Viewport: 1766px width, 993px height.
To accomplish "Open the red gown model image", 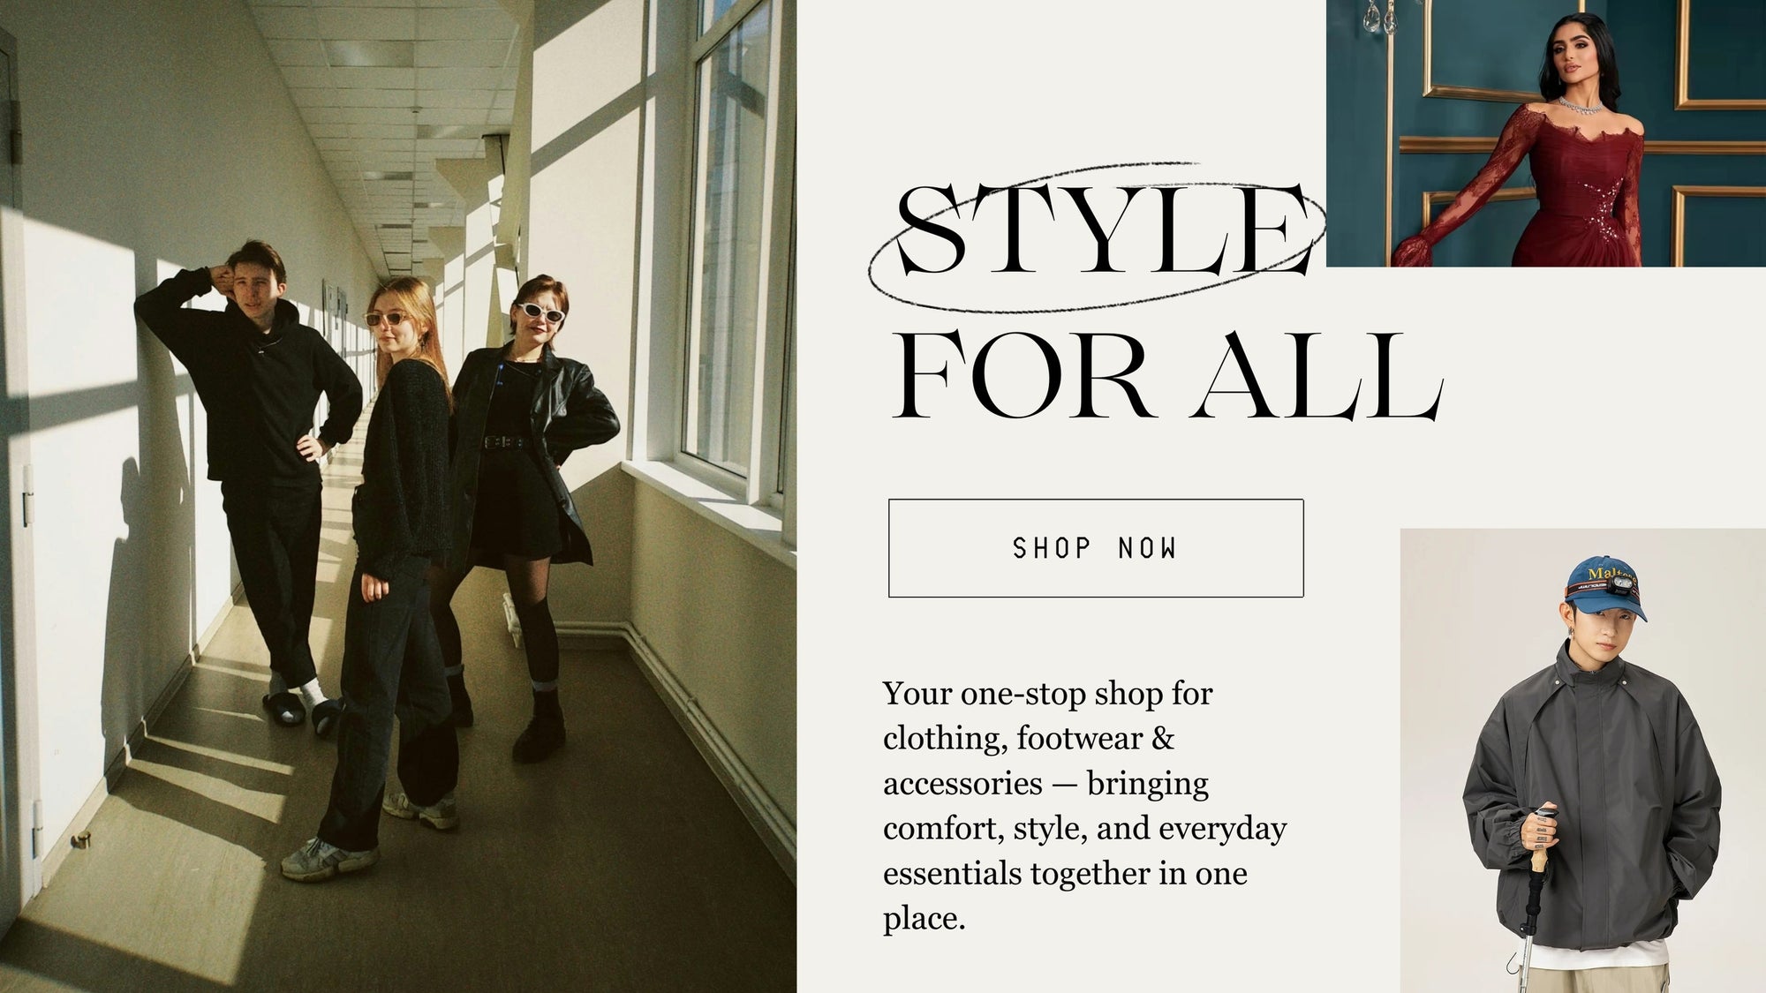I will (1546, 133).
